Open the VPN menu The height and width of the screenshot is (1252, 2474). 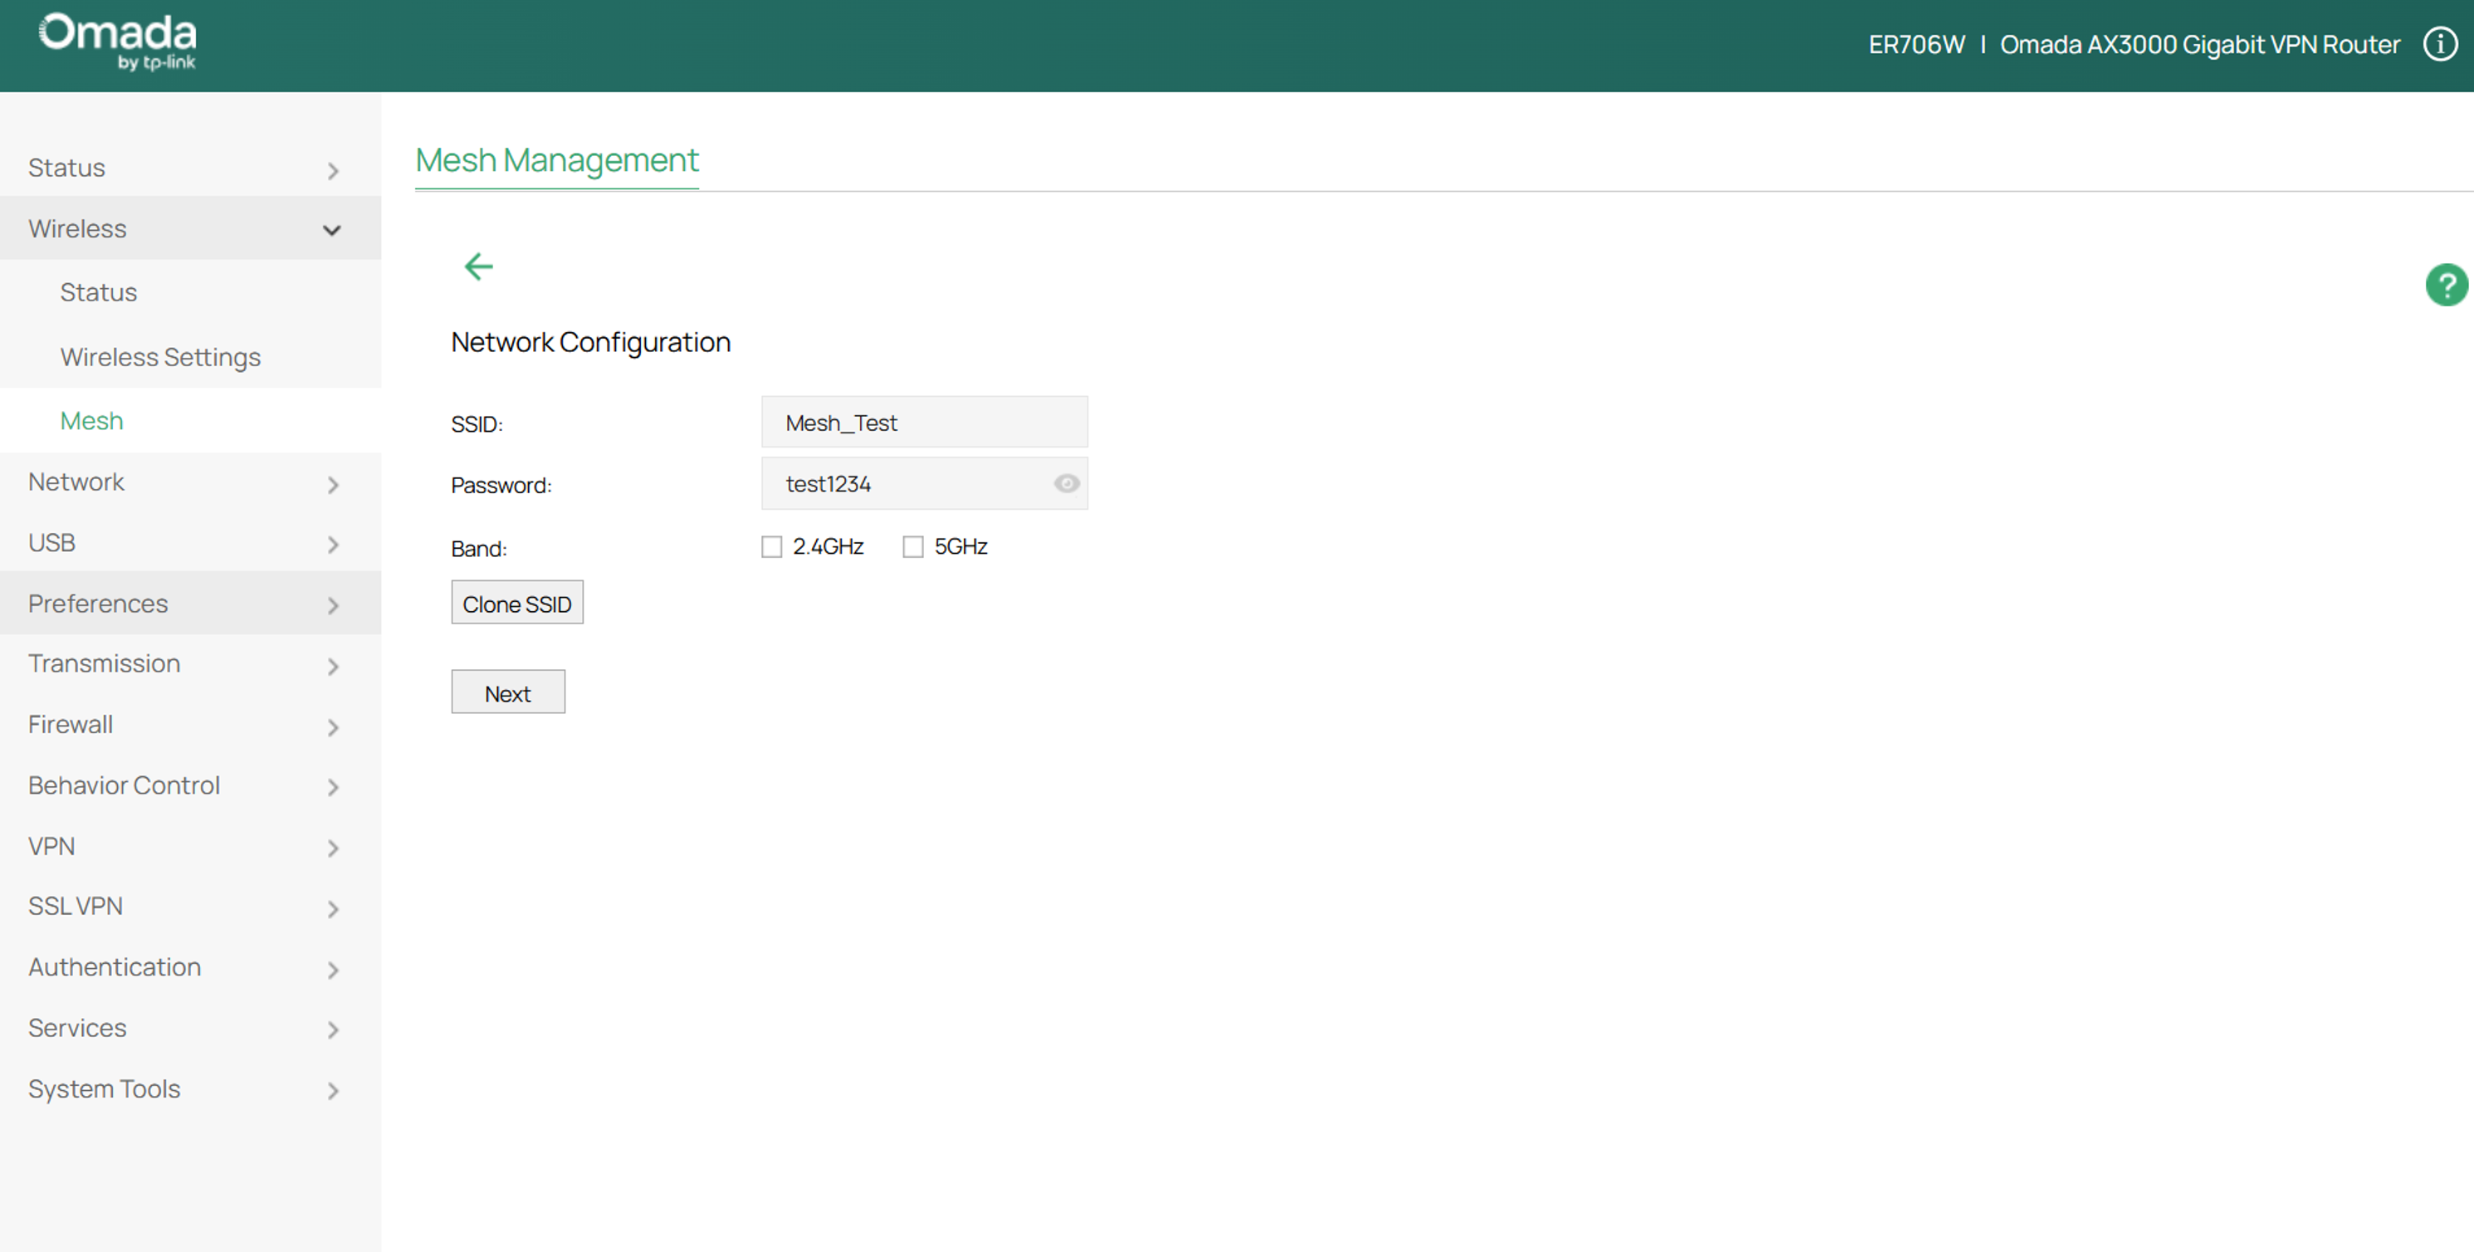51,846
